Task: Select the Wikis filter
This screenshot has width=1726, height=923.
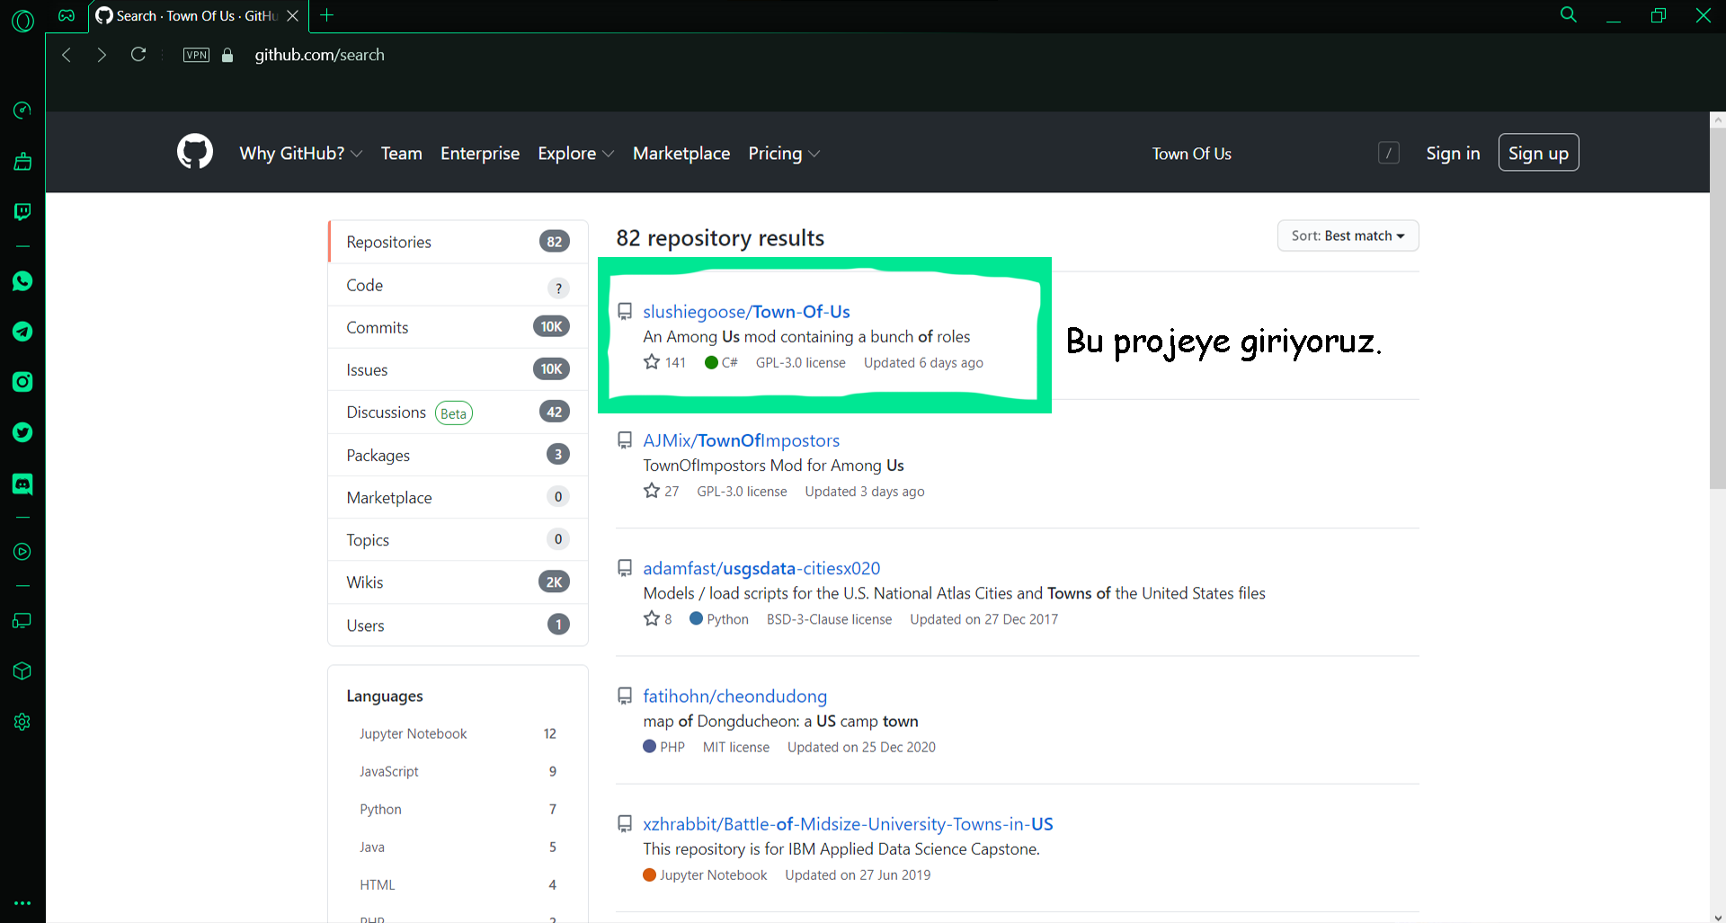Action: (458, 582)
